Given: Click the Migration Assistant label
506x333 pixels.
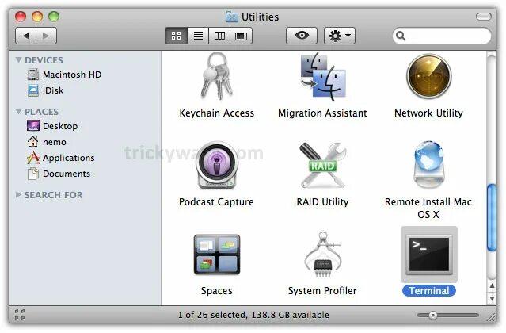Looking at the screenshot, I should [323, 113].
